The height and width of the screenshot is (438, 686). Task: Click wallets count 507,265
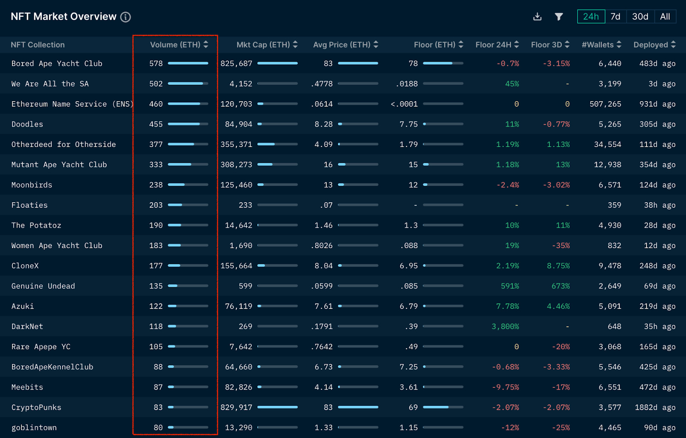tap(605, 104)
